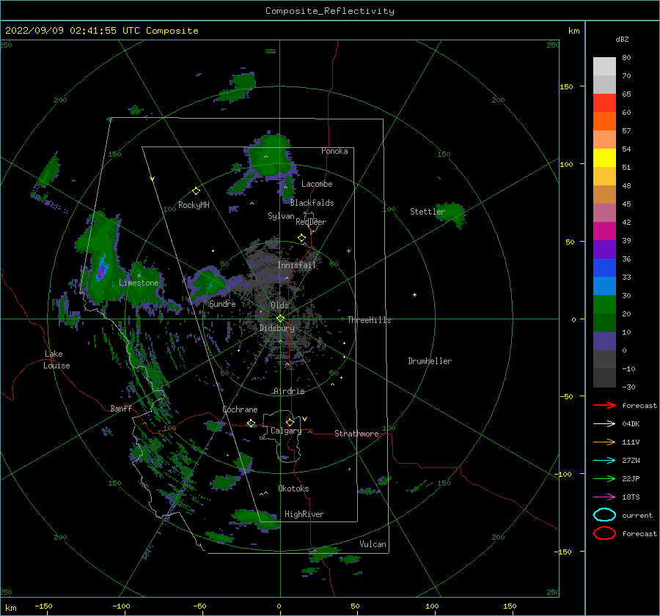Click the Composite_Reflectivity title text
This screenshot has width=660, height=616.
pos(329,11)
